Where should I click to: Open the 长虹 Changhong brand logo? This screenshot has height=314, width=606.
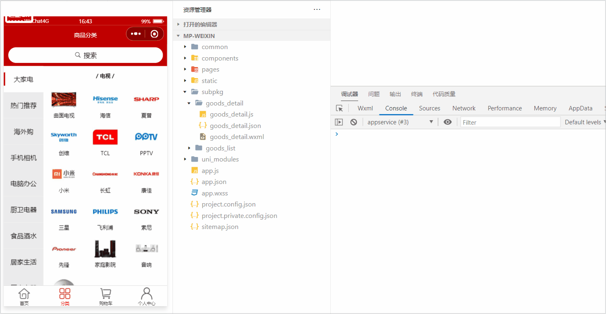tap(105, 174)
